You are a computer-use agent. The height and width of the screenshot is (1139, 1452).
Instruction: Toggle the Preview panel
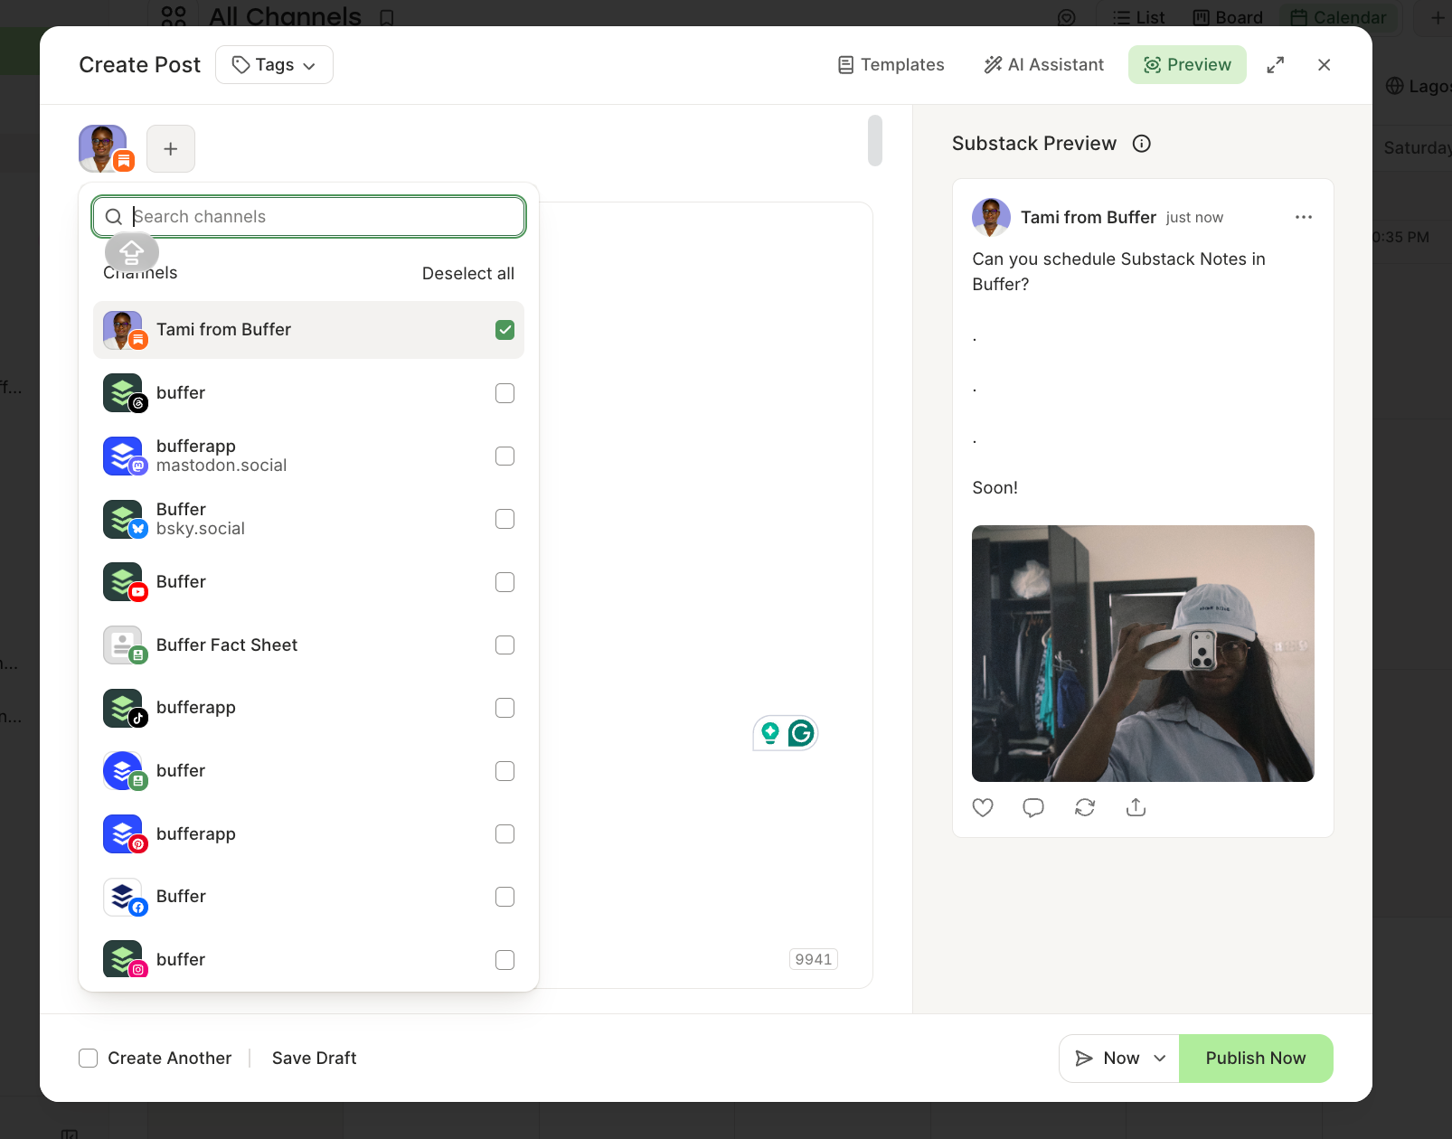point(1187,65)
